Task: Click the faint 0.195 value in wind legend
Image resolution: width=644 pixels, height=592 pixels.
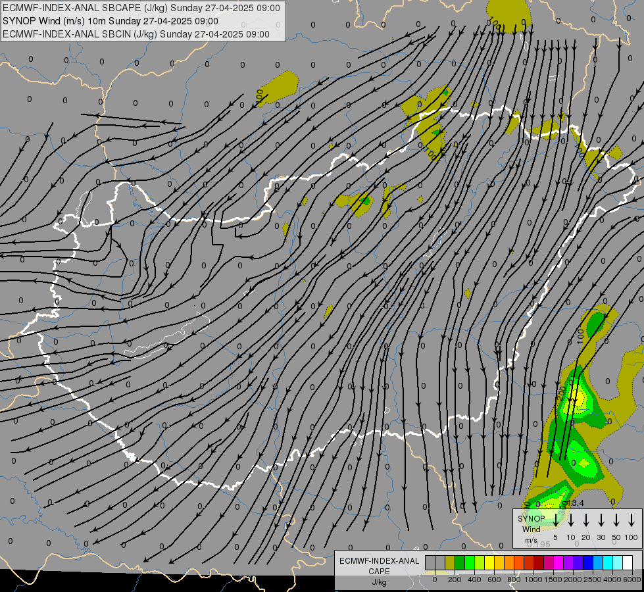Action: point(539,544)
